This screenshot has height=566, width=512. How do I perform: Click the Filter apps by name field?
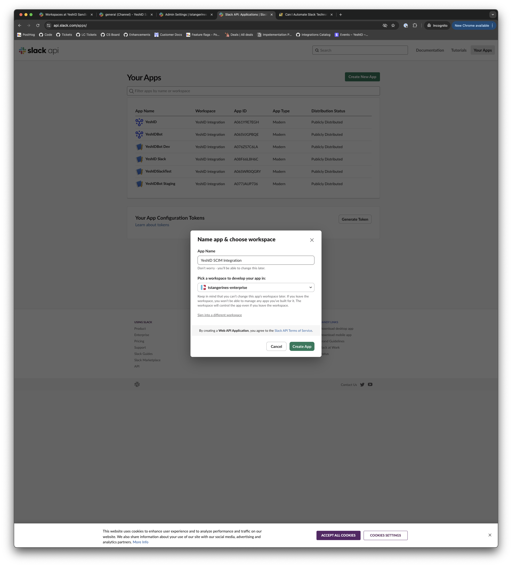(253, 91)
